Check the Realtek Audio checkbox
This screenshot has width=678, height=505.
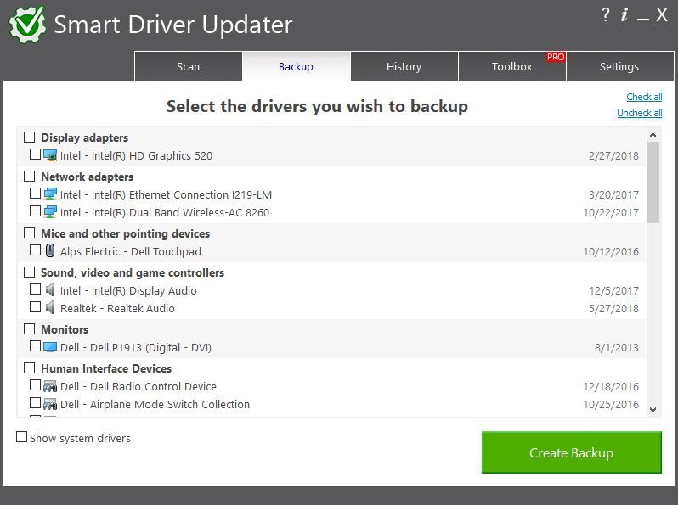[35, 306]
